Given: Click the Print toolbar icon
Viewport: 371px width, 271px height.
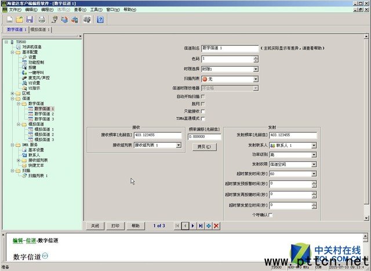Looking at the screenshot, I should pos(41,19).
